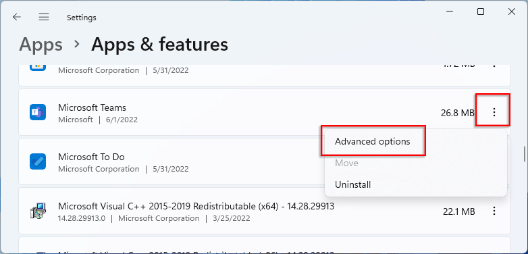Click the vertical scrollbar thumb

(525, 154)
